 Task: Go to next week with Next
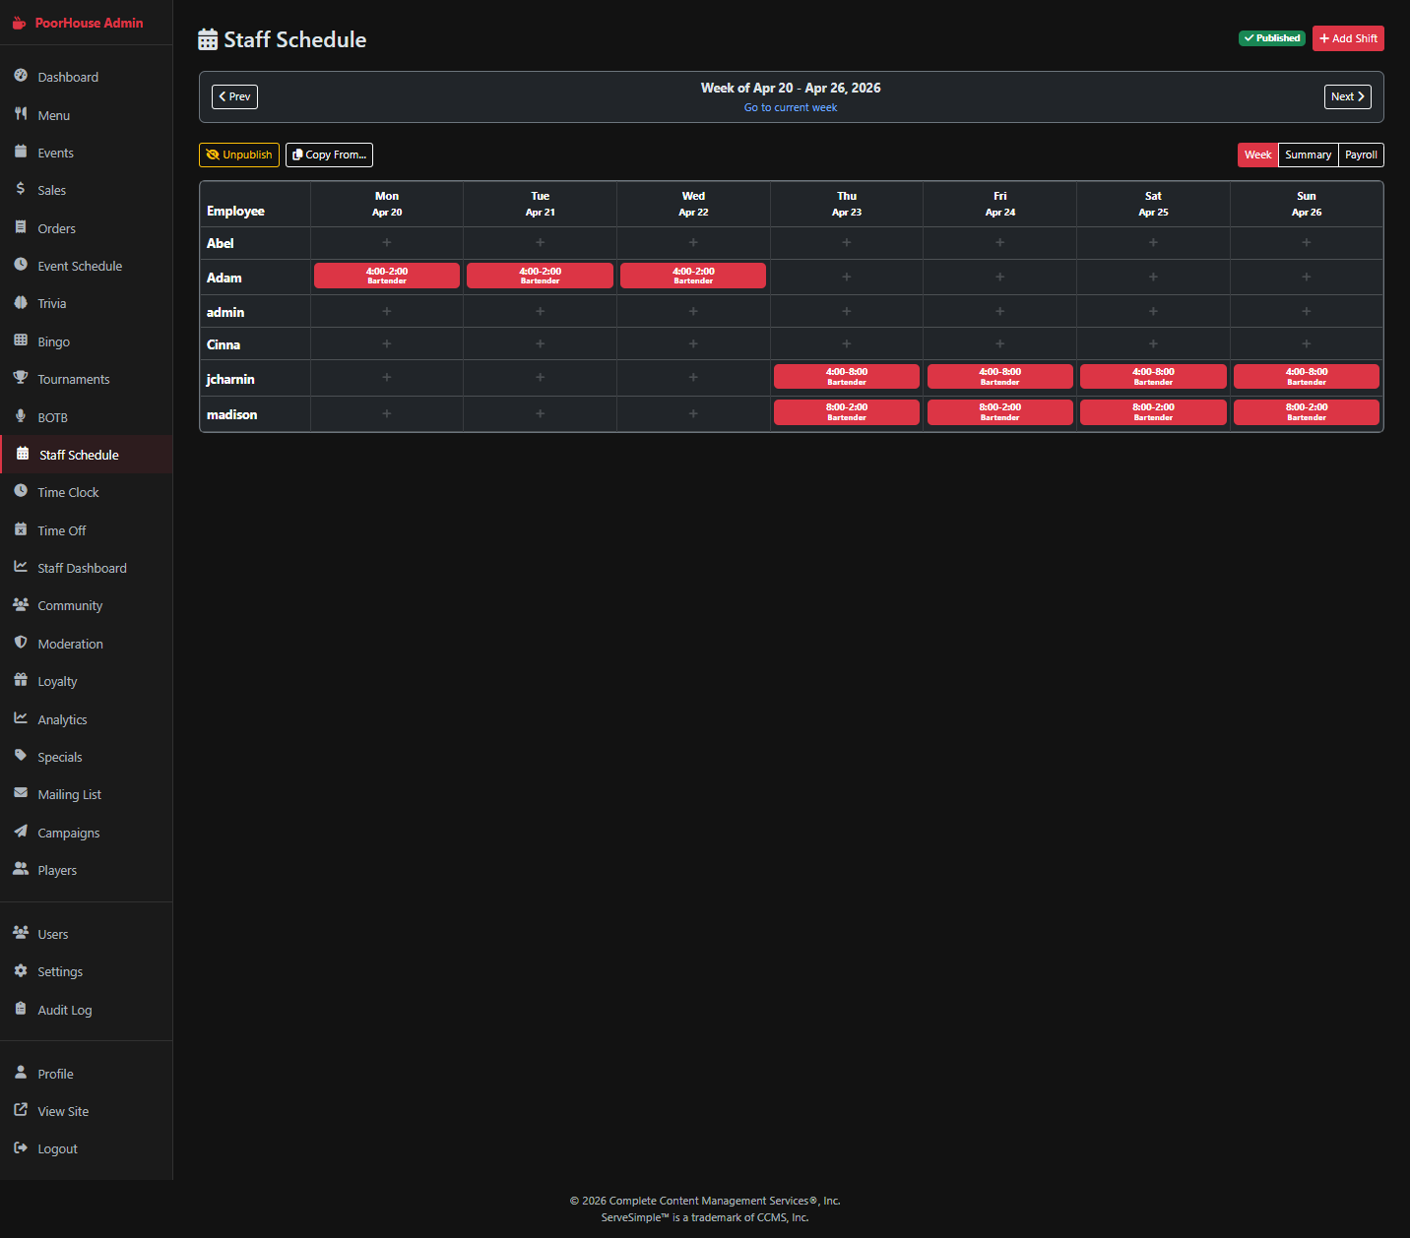(1347, 96)
